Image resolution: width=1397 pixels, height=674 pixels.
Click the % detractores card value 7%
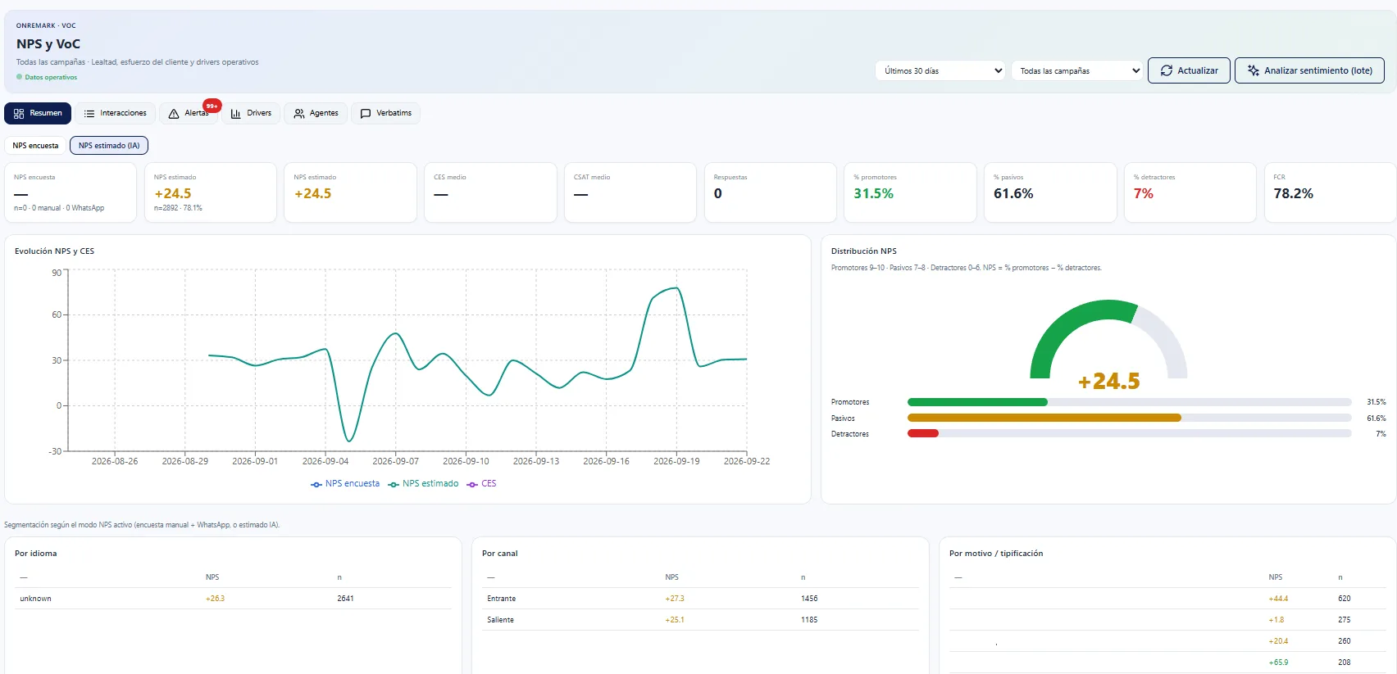(1144, 194)
